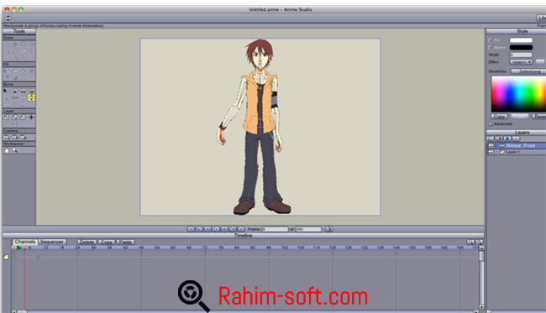Image resolution: width=546 pixels, height=313 pixels.
Task: Click the total frames field after 'of'
Action: pos(308,229)
